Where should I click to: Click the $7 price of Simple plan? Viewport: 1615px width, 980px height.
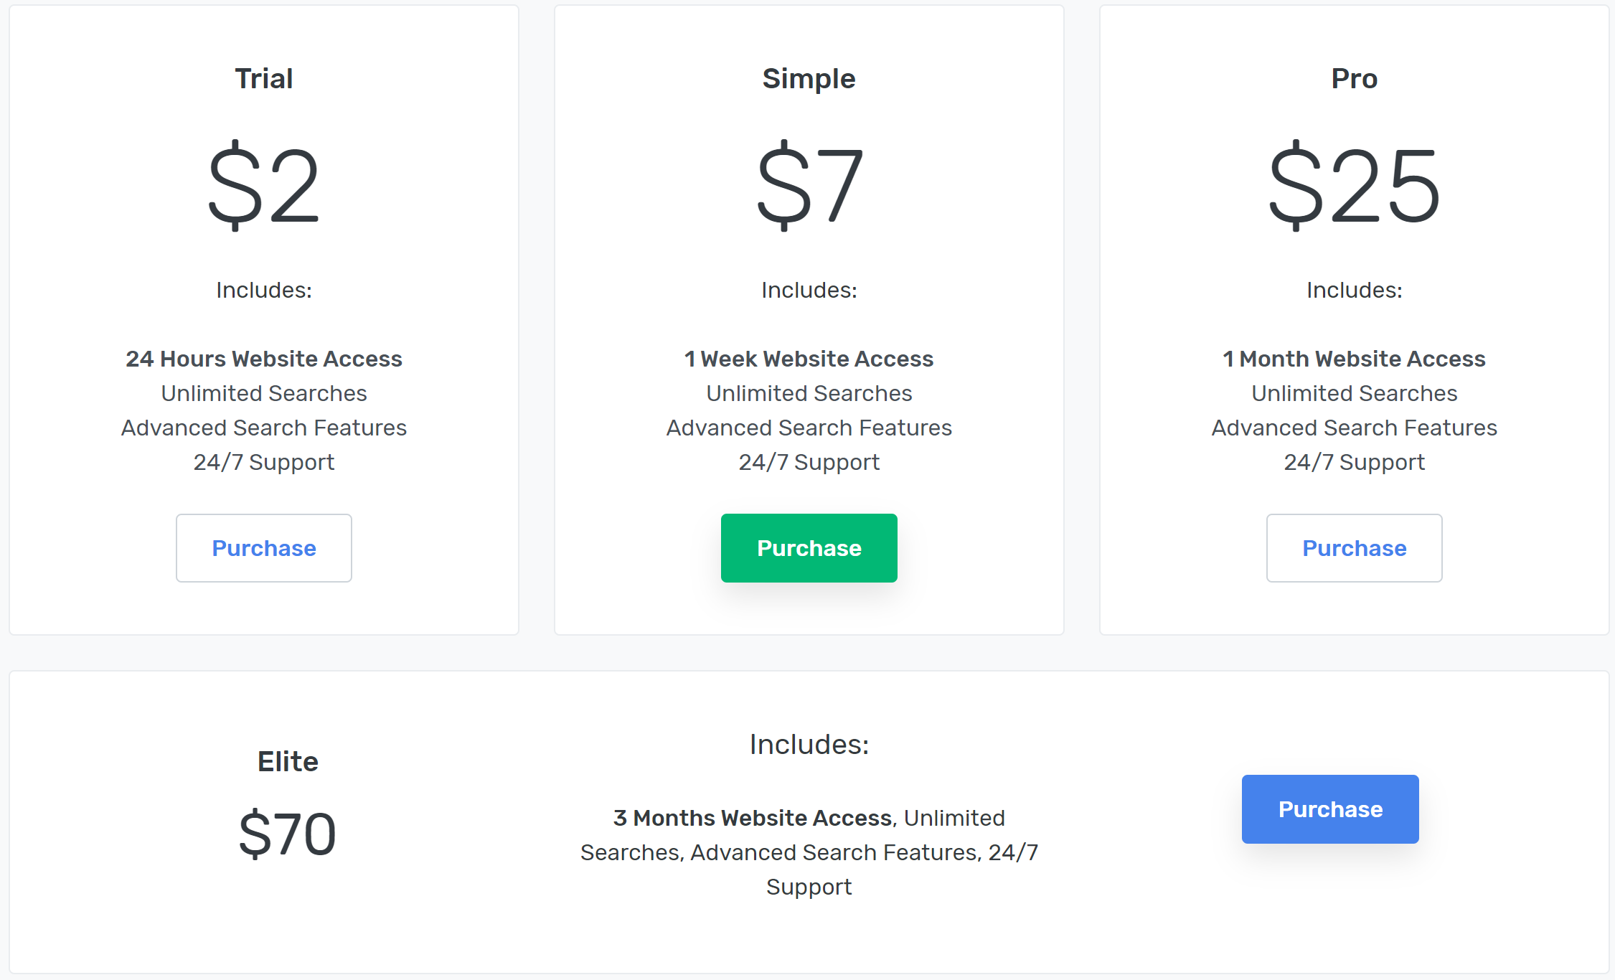pyautogui.click(x=809, y=187)
